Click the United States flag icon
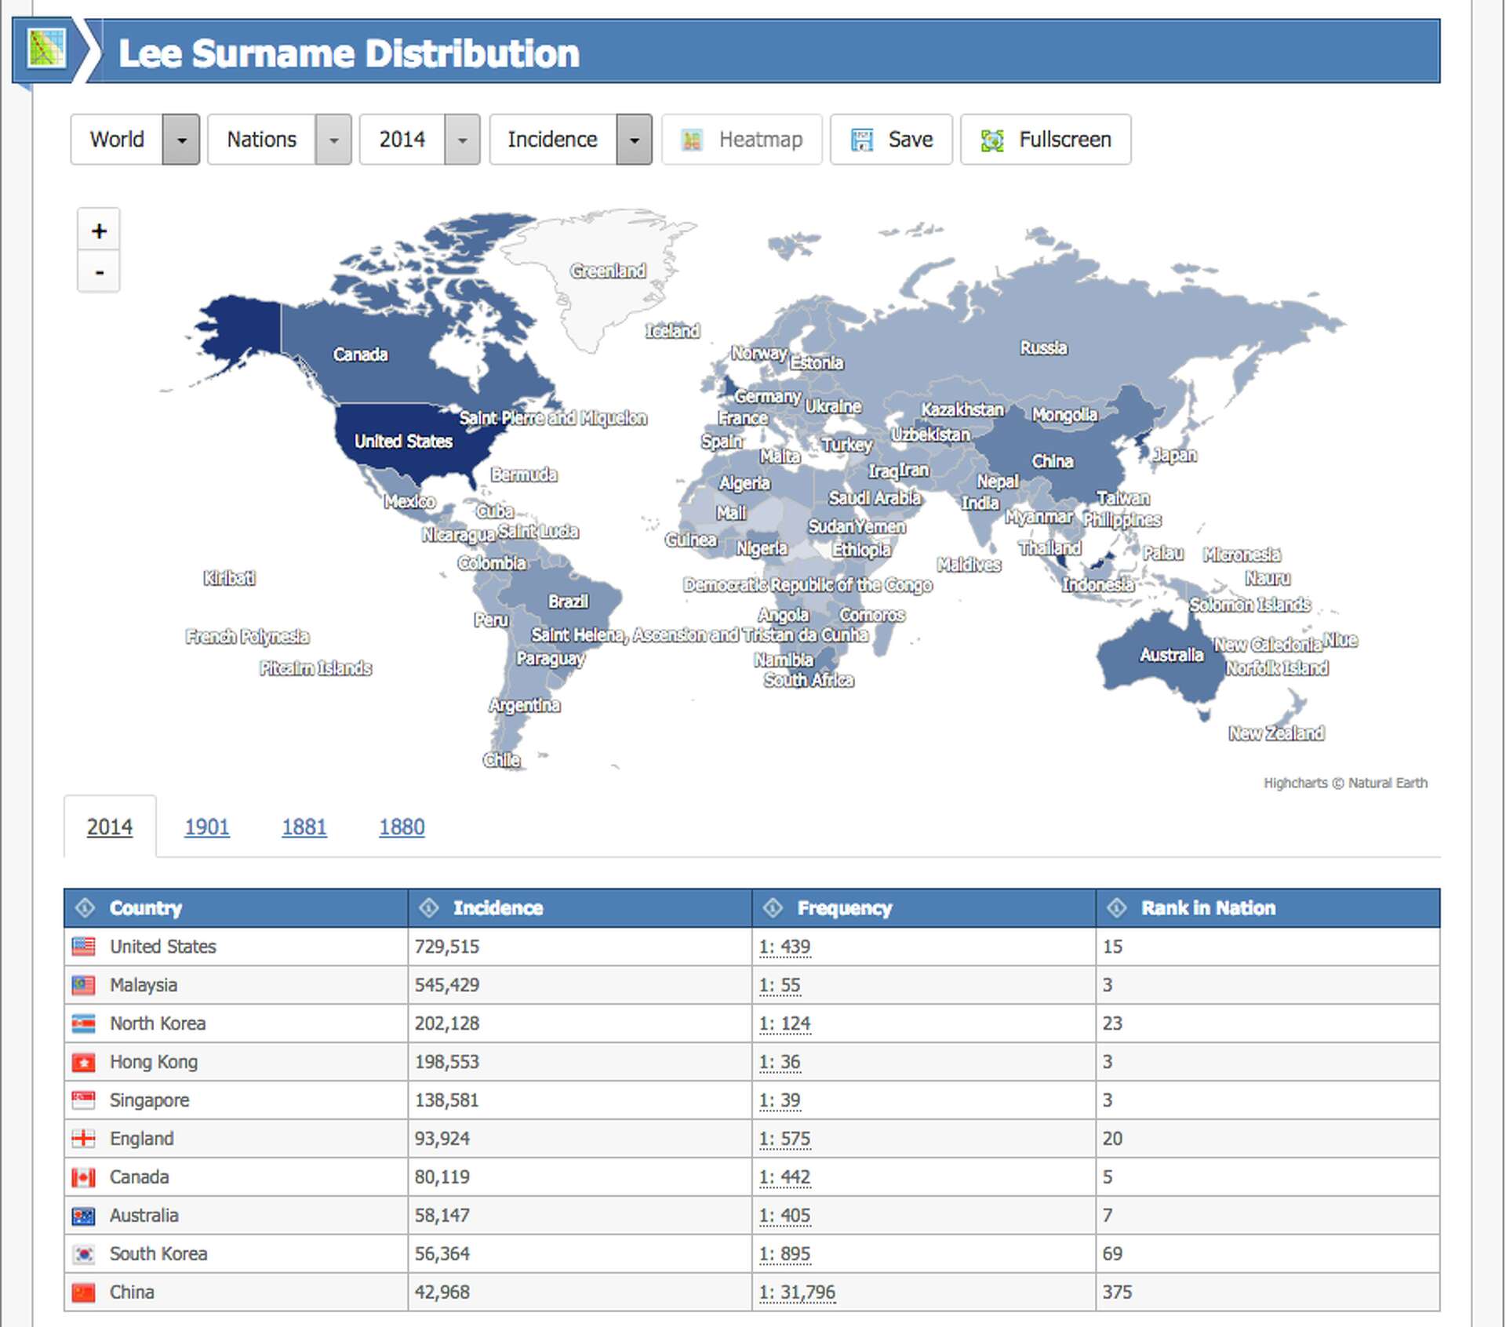This screenshot has width=1506, height=1327. (83, 947)
